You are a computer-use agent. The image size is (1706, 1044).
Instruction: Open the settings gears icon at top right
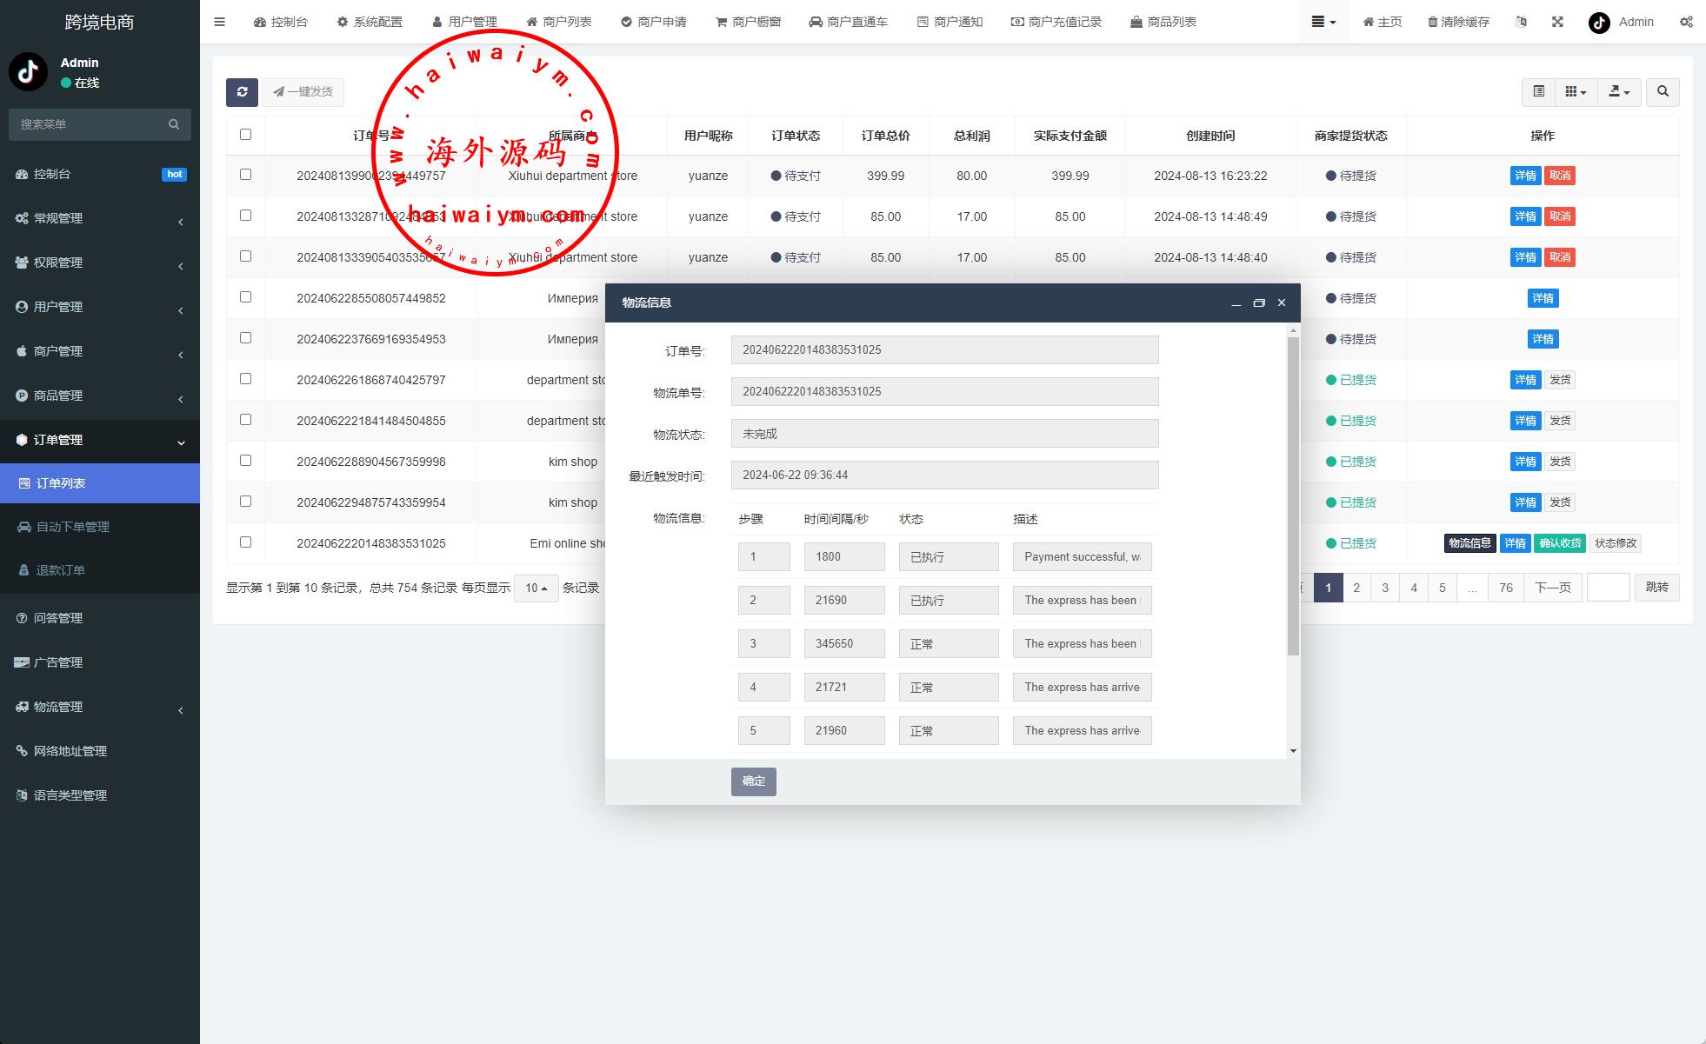[1686, 22]
